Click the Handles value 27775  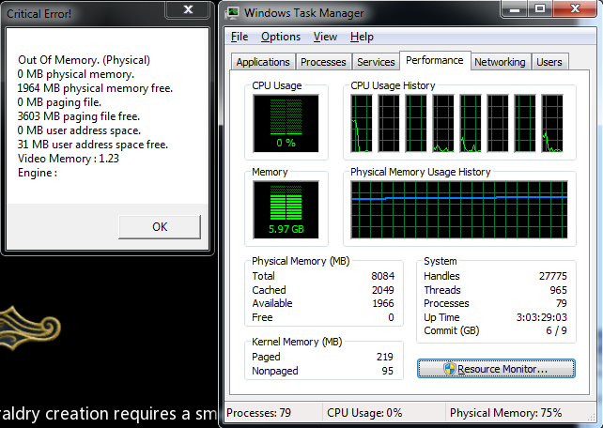(x=553, y=276)
